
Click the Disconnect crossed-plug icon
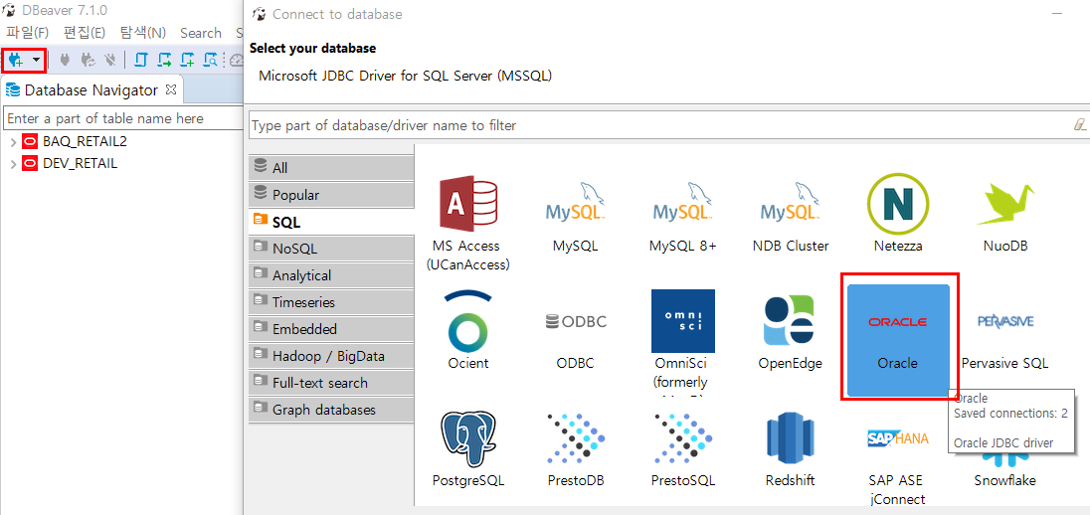pos(109,61)
